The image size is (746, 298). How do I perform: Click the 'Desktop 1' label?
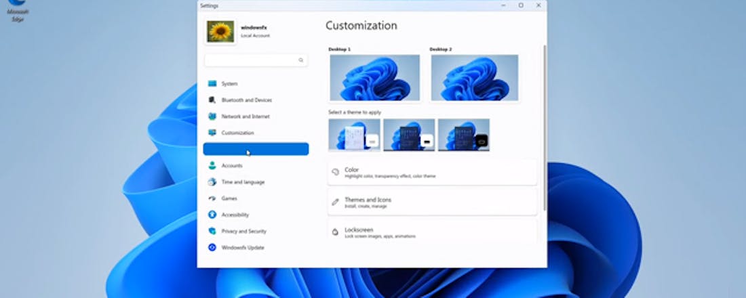(x=340, y=49)
